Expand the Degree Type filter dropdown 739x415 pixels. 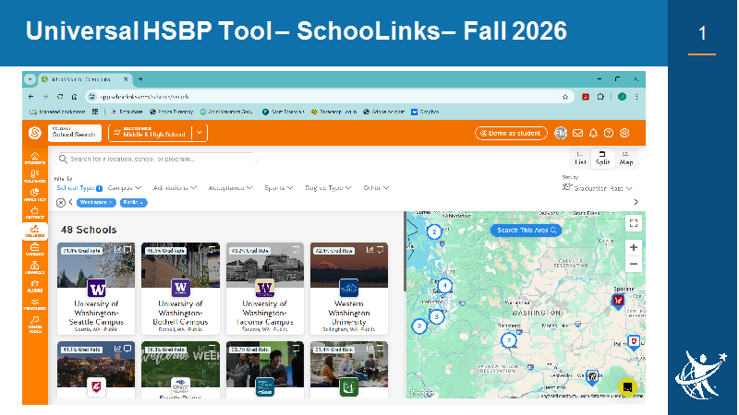click(328, 188)
